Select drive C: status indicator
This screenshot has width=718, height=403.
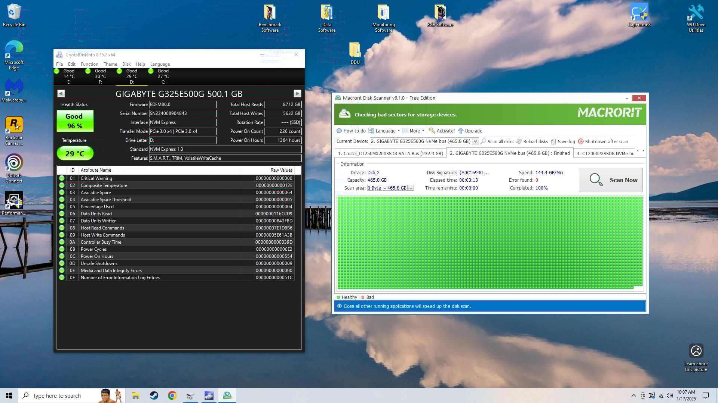click(151, 71)
